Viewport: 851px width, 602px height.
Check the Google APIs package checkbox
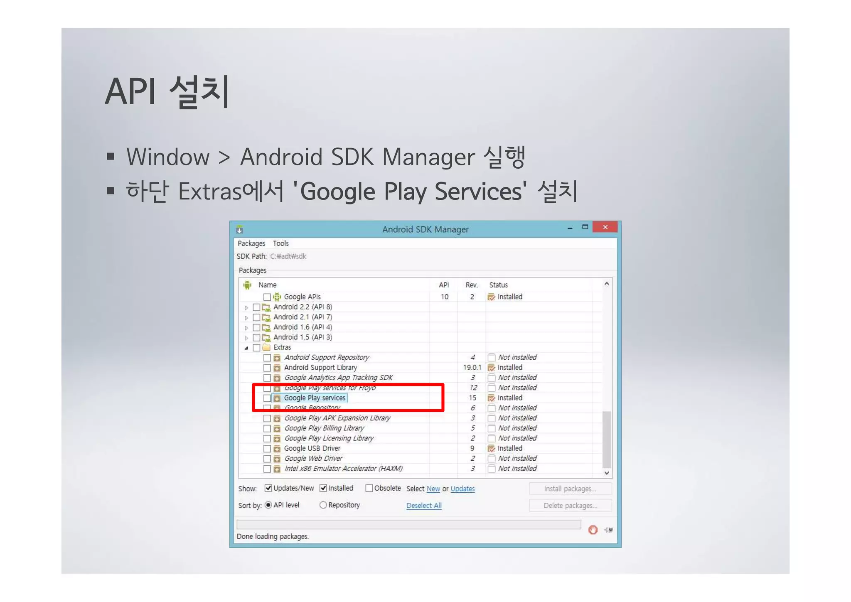pyautogui.click(x=267, y=297)
